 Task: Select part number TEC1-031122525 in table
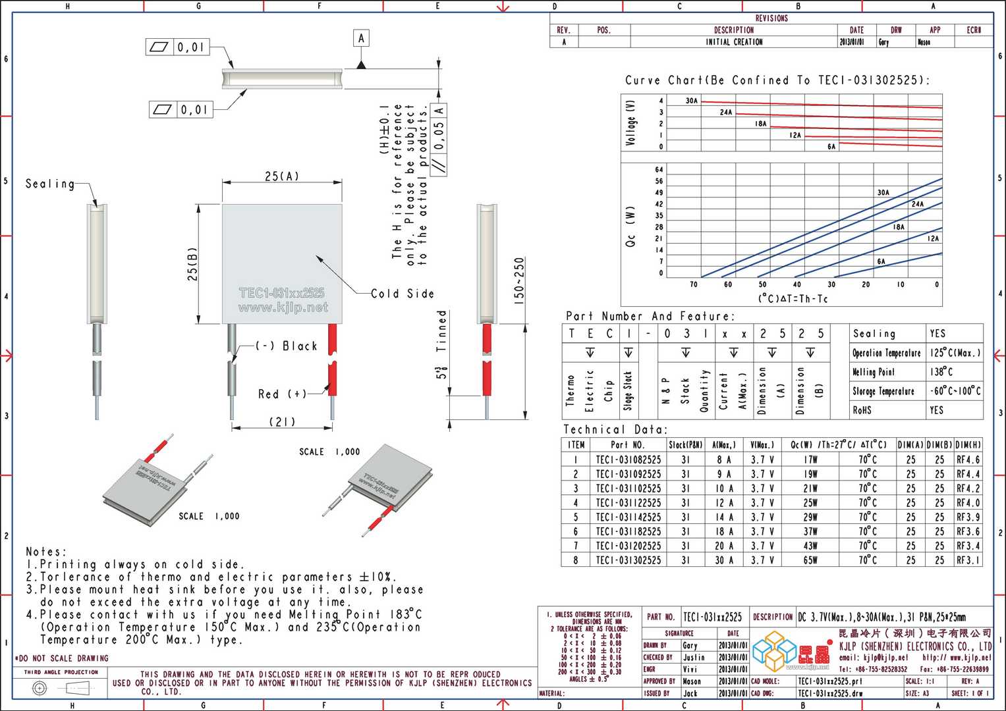click(628, 503)
